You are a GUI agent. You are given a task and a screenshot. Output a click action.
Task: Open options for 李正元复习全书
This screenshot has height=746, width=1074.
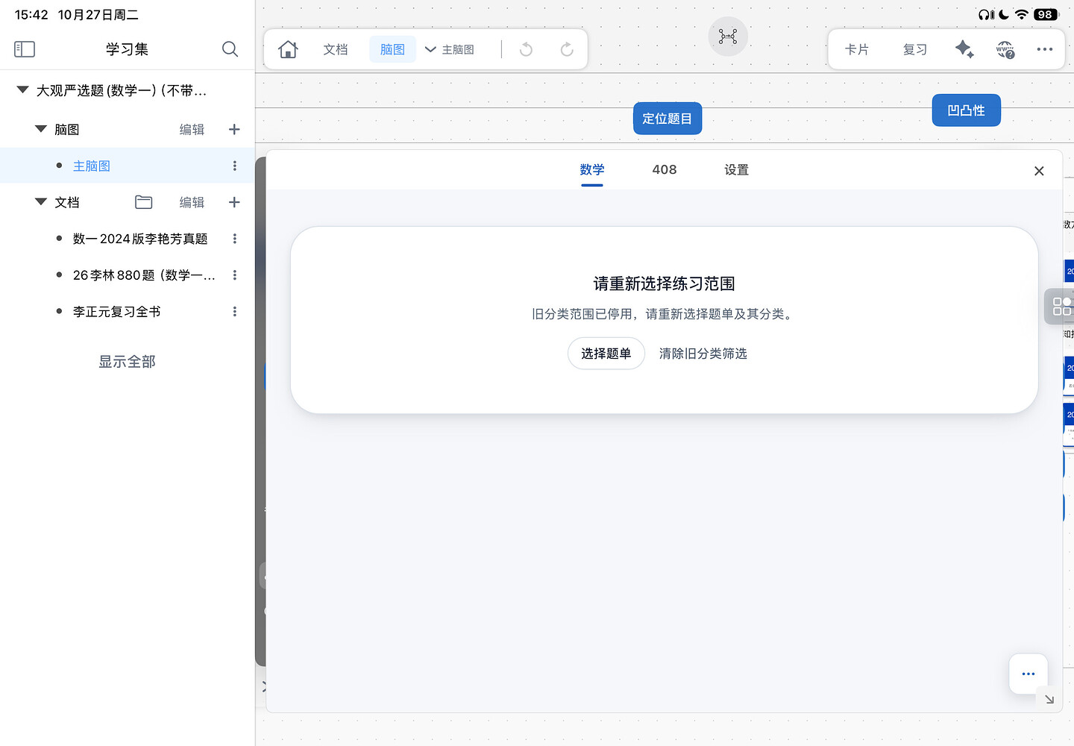coord(235,312)
